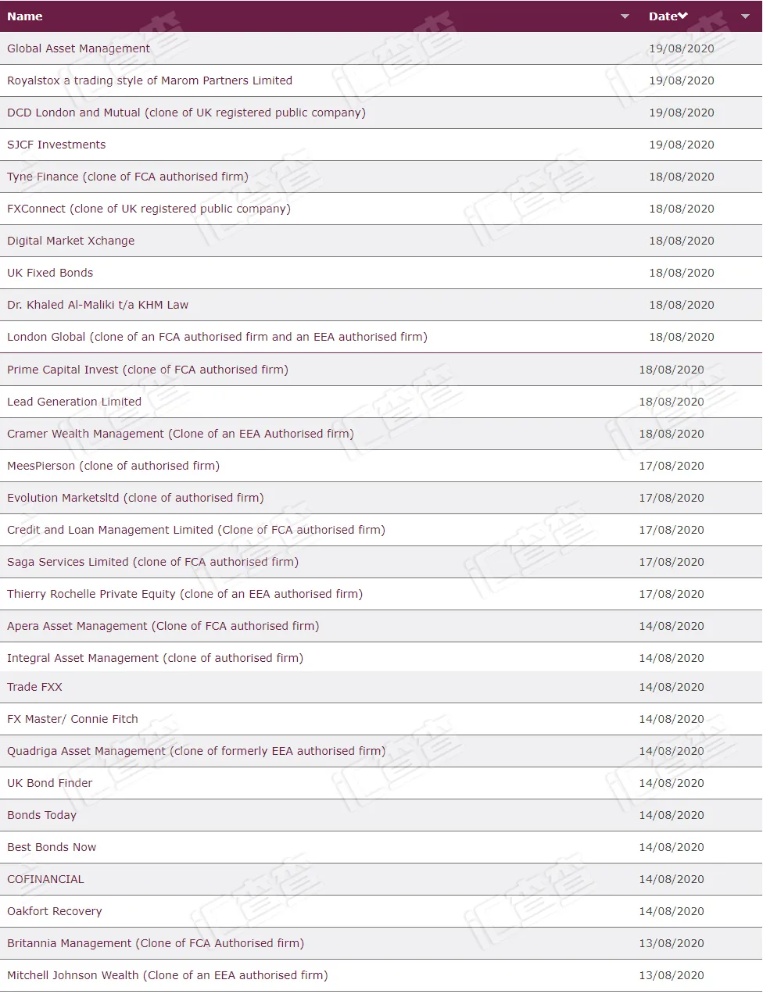This screenshot has width=763, height=994.
Task: Open the Global Asset Management entry
Action: coord(78,48)
